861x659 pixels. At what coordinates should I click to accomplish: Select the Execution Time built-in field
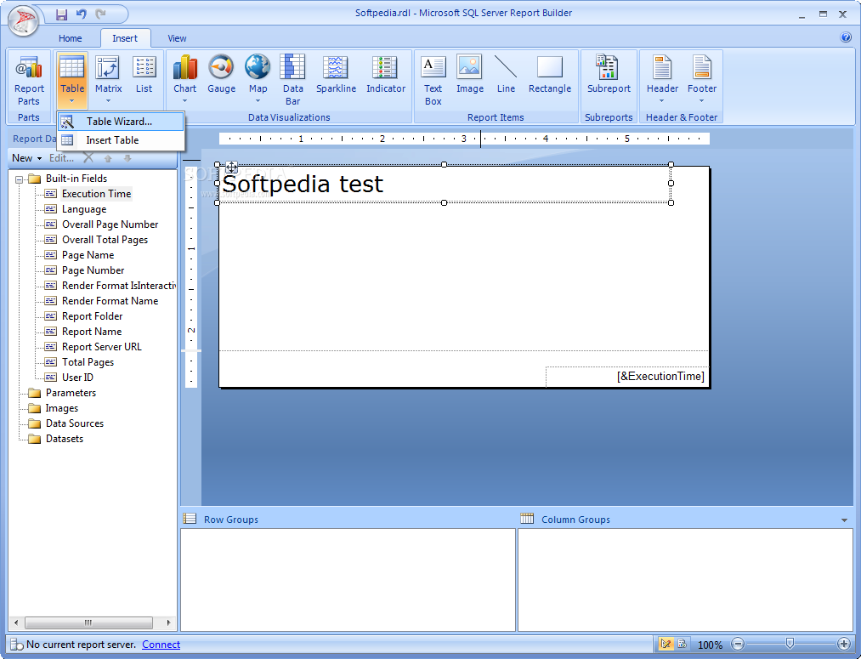tap(97, 194)
